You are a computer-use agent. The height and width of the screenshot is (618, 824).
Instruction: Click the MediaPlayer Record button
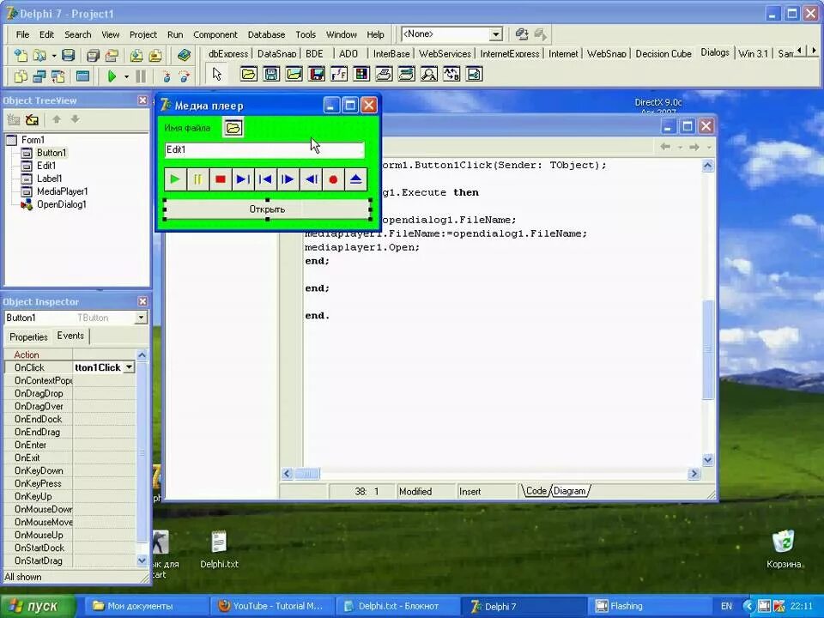pos(333,179)
